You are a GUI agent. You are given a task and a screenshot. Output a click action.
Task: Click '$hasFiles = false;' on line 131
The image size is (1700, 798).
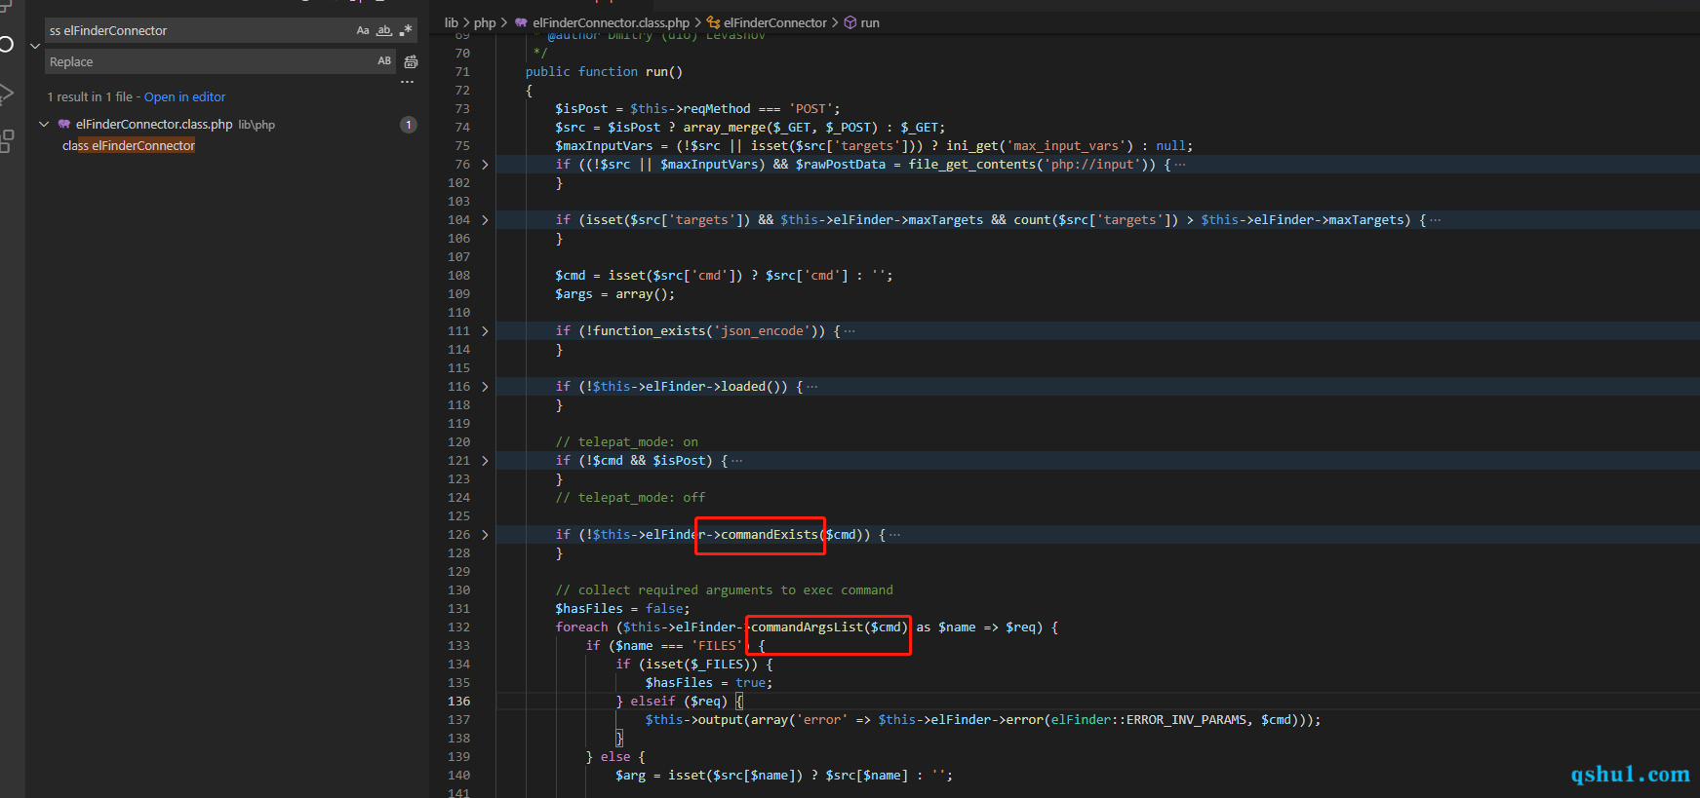(622, 609)
